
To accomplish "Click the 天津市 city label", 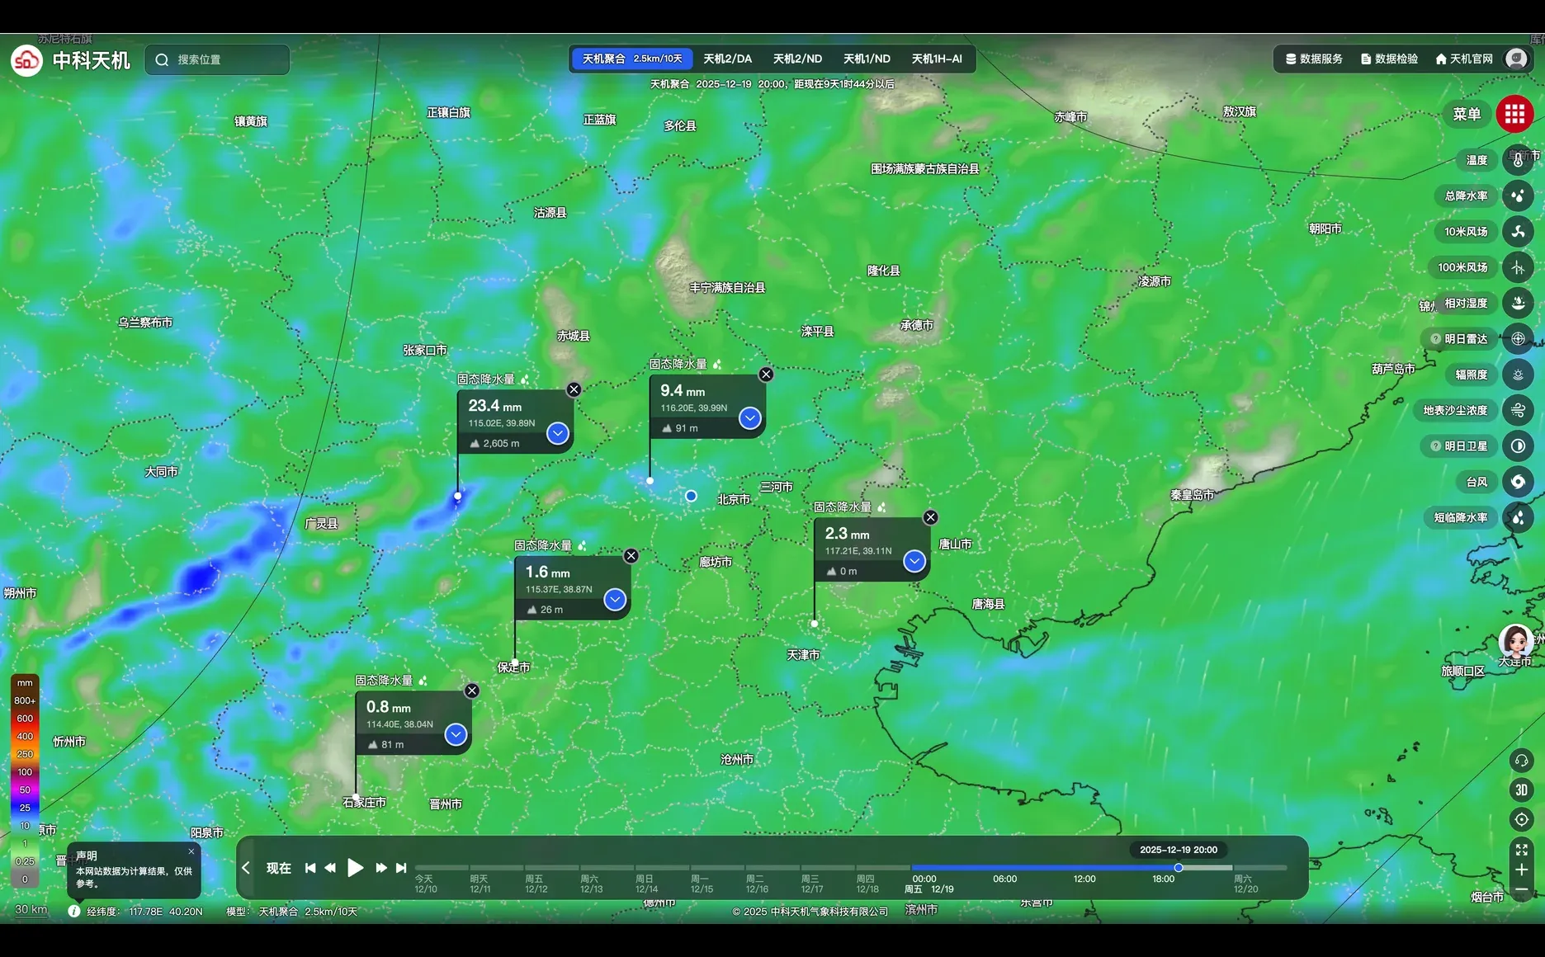I will [x=803, y=655].
